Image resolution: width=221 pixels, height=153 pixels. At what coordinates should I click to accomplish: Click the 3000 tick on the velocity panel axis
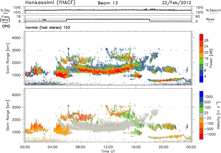tap(16, 107)
